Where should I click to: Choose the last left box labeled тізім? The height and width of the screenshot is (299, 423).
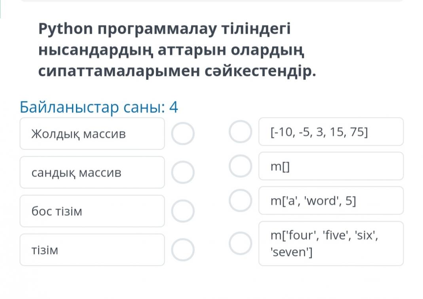pos(92,250)
